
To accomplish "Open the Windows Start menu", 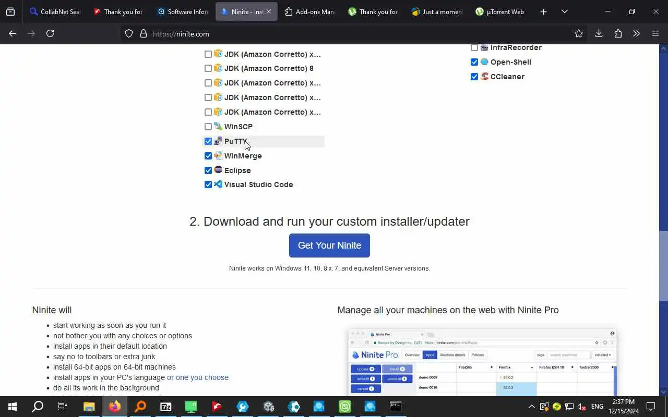I will pyautogui.click(x=12, y=407).
